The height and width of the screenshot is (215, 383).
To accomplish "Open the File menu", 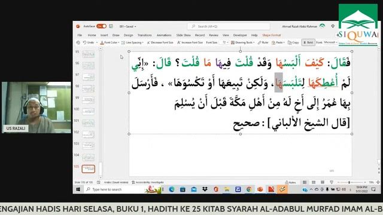I will pyautogui.click(x=80, y=35).
